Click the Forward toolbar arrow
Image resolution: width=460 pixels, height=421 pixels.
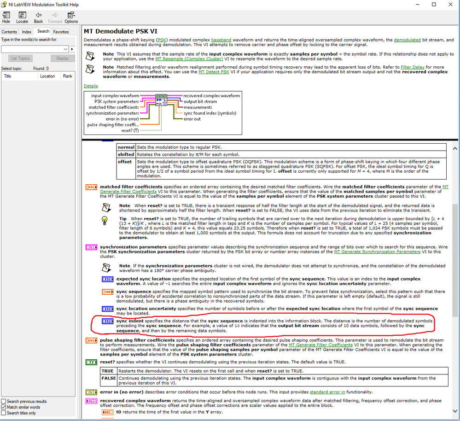[55, 18]
